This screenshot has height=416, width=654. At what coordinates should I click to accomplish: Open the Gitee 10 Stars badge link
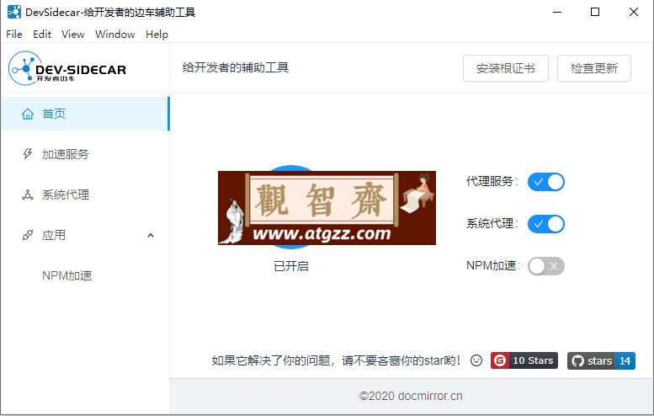pos(524,360)
